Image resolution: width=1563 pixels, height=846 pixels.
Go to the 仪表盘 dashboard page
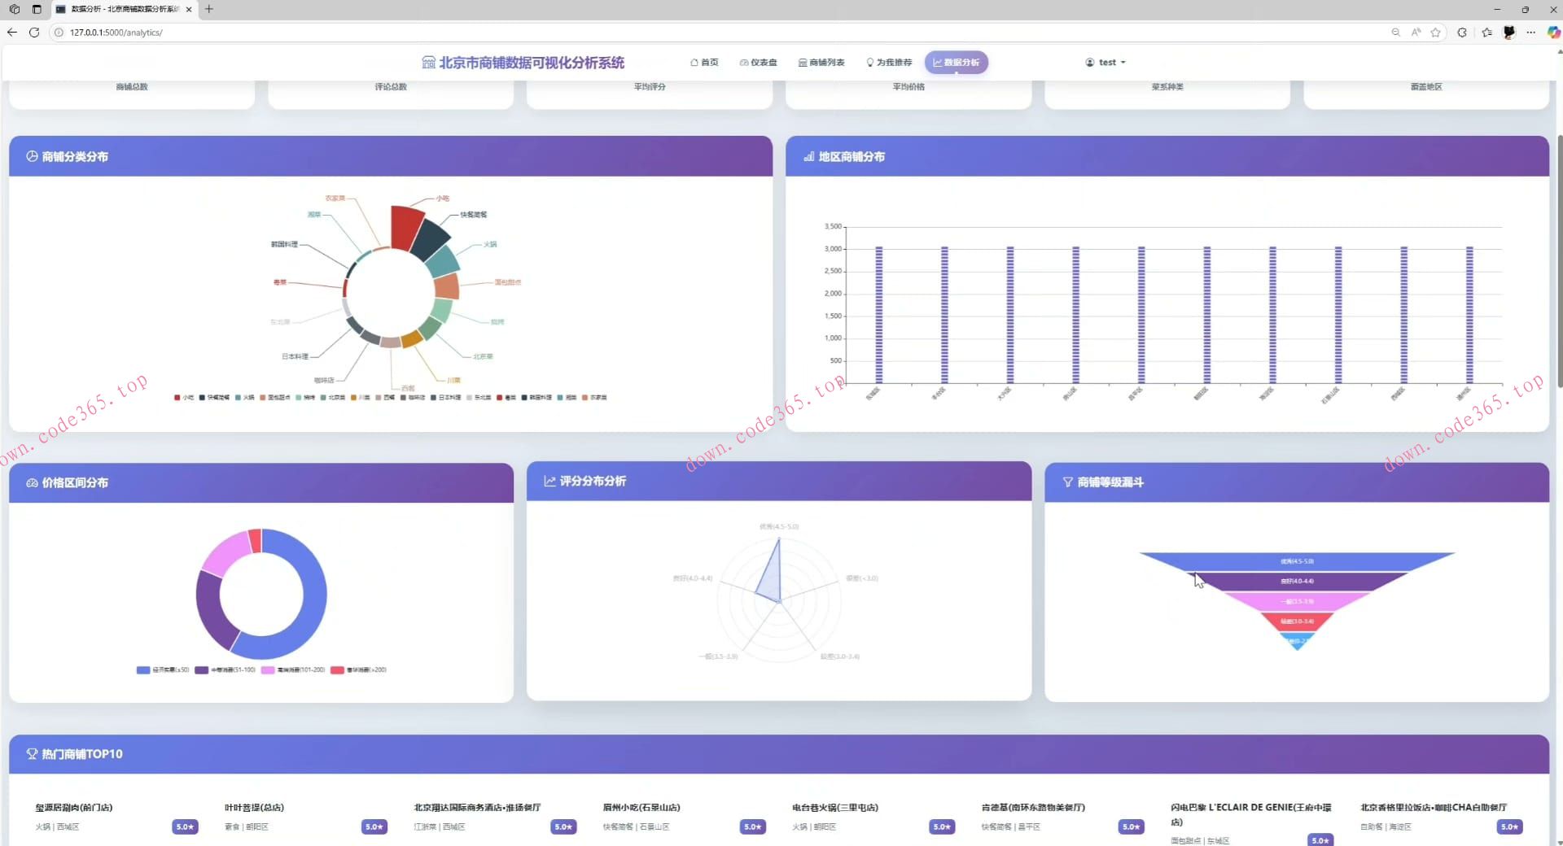758,63
